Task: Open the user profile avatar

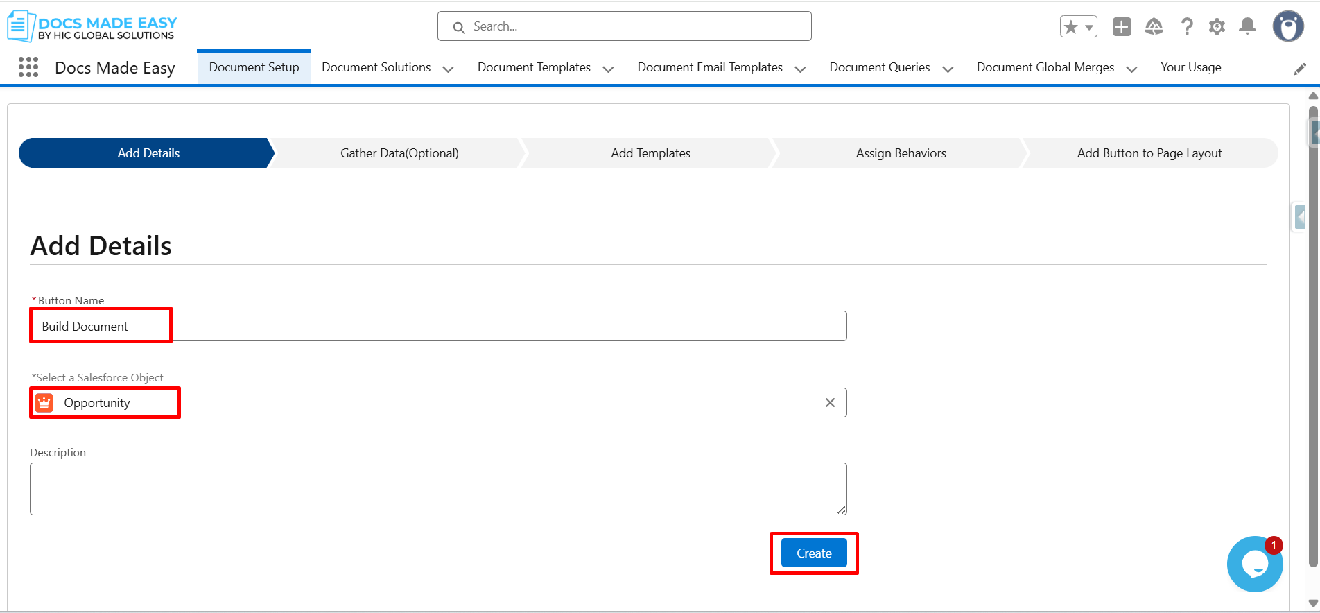Action: pos(1288,27)
